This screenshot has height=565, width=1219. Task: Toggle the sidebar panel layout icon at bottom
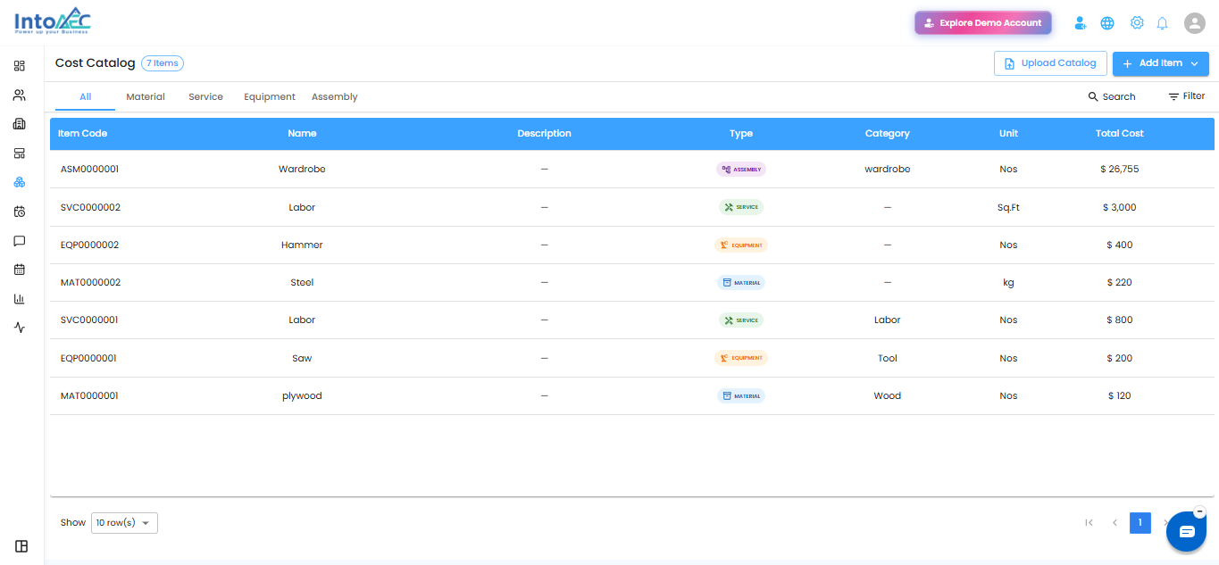[21, 546]
